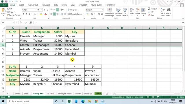185x104 pixels.
Task: Open Find & Select binoculars
Action: pyautogui.click(x=169, y=12)
